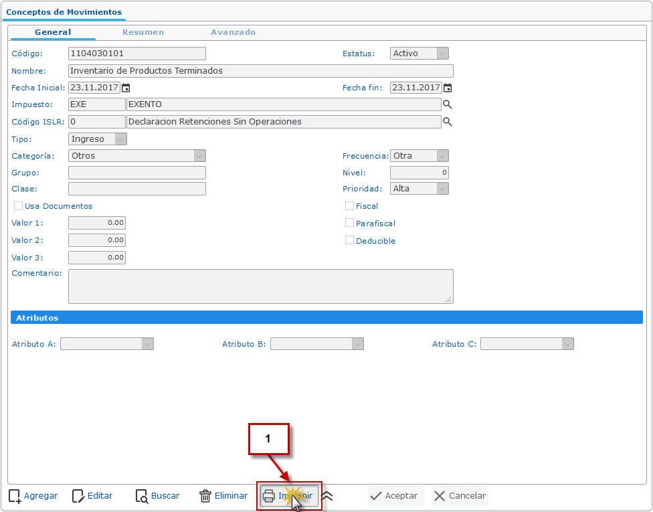Open the Tipo dropdown showing Ingreso
Viewport: 653px width, 512px height.
pos(98,139)
